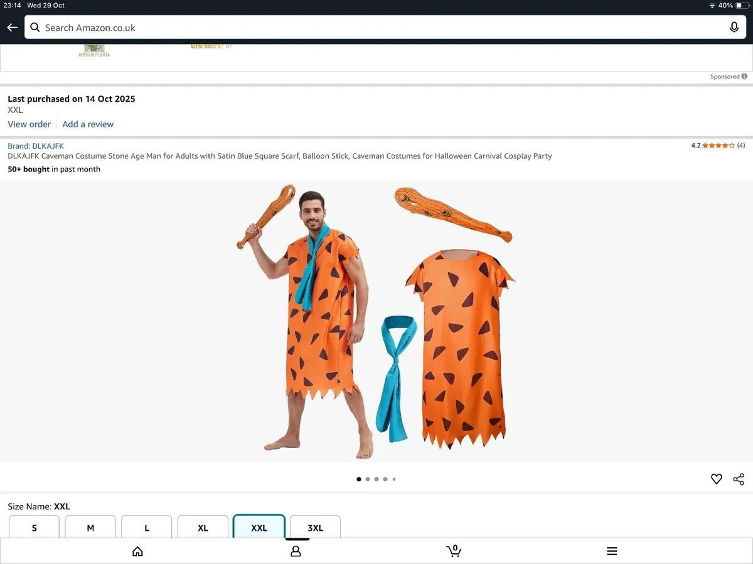This screenshot has width=753, height=564.
Task: Tap the share icon
Action: pos(739,479)
